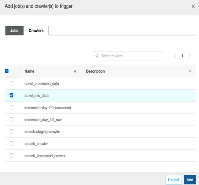Click the Add button
This screenshot has height=185, width=199.
[x=190, y=180]
